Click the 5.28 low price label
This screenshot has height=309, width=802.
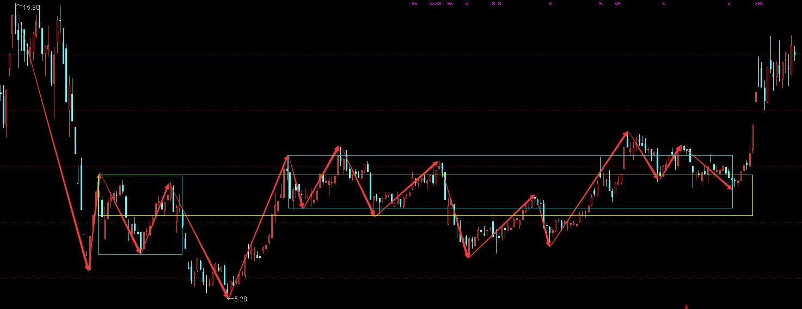coord(240,299)
